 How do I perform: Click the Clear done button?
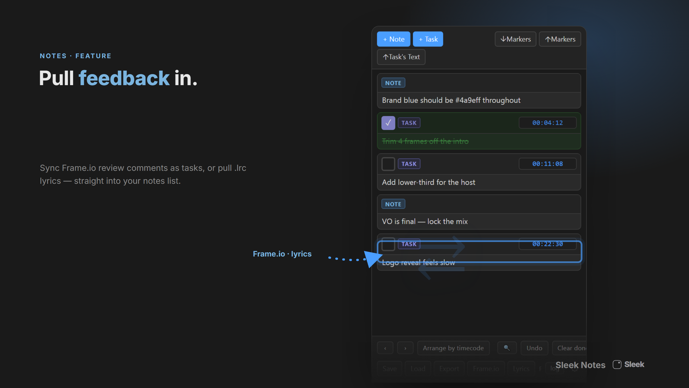click(x=570, y=348)
